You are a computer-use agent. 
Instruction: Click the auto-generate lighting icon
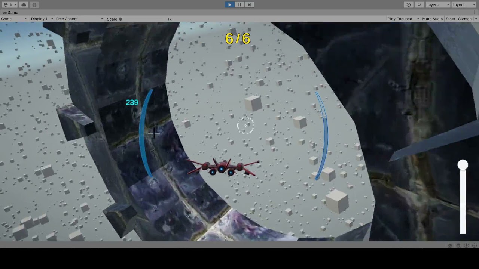[x=467, y=245]
